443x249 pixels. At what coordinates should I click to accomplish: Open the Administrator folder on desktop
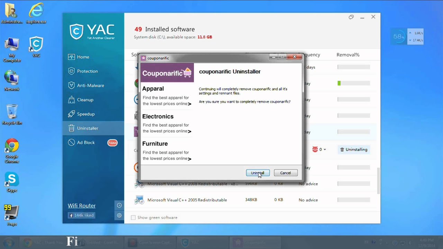point(12,14)
